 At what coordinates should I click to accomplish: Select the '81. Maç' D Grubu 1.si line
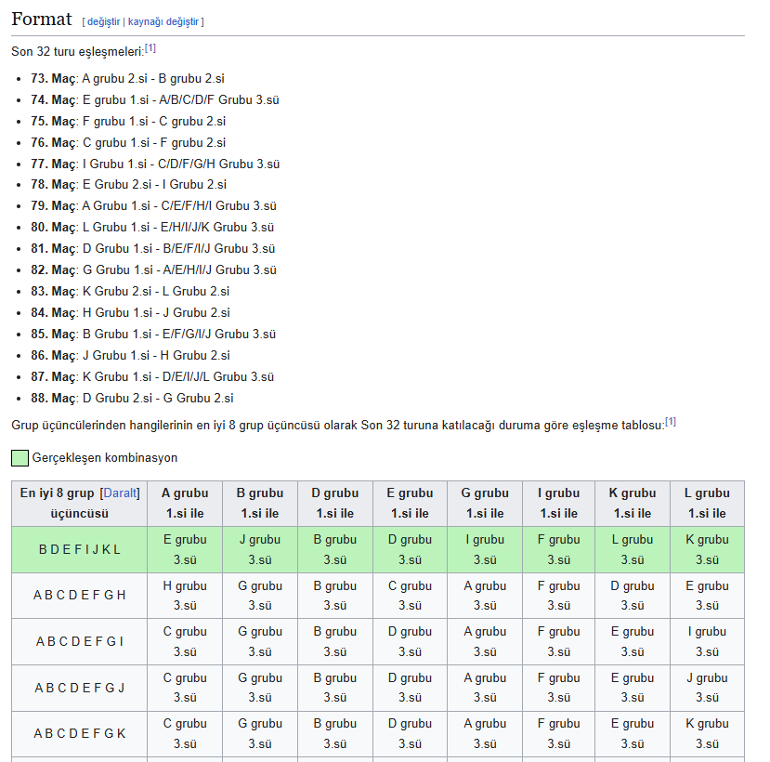[152, 249]
